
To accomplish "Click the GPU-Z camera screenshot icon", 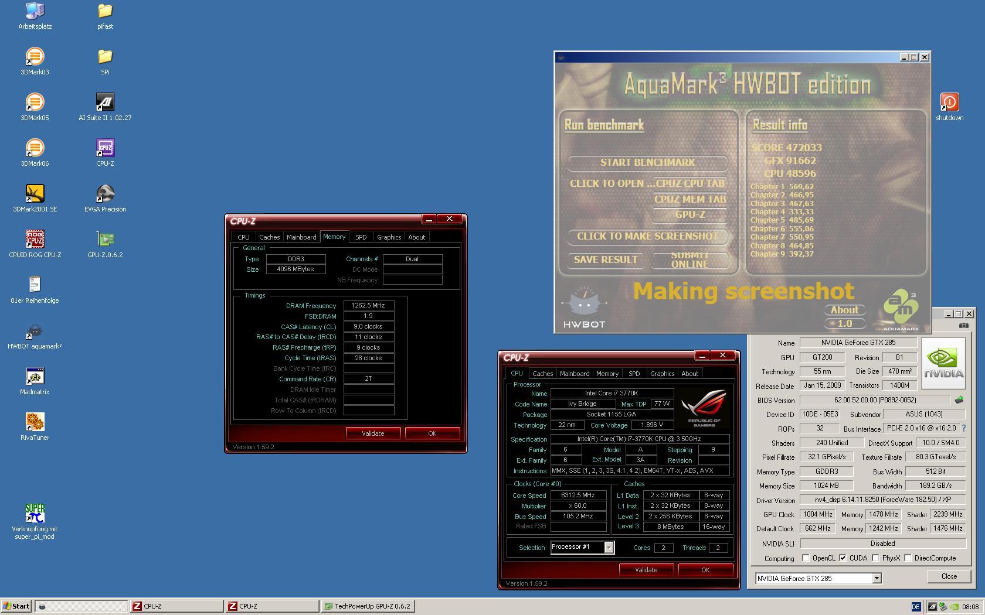I will point(964,325).
